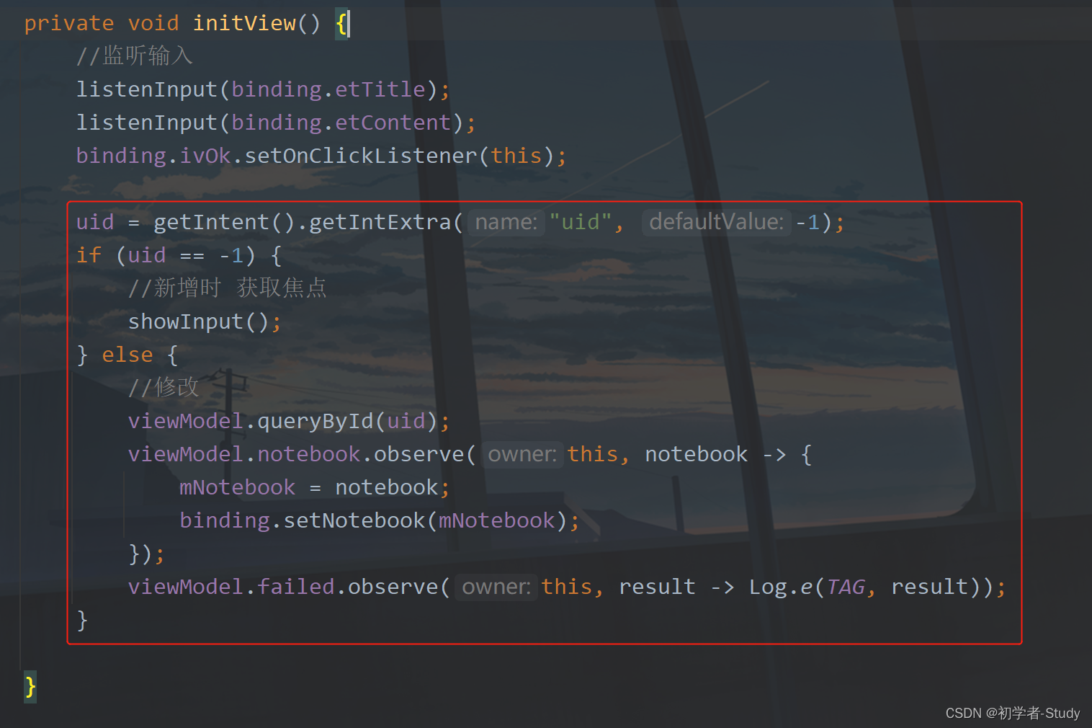Click the defaultValue: parameter hint

click(x=717, y=222)
